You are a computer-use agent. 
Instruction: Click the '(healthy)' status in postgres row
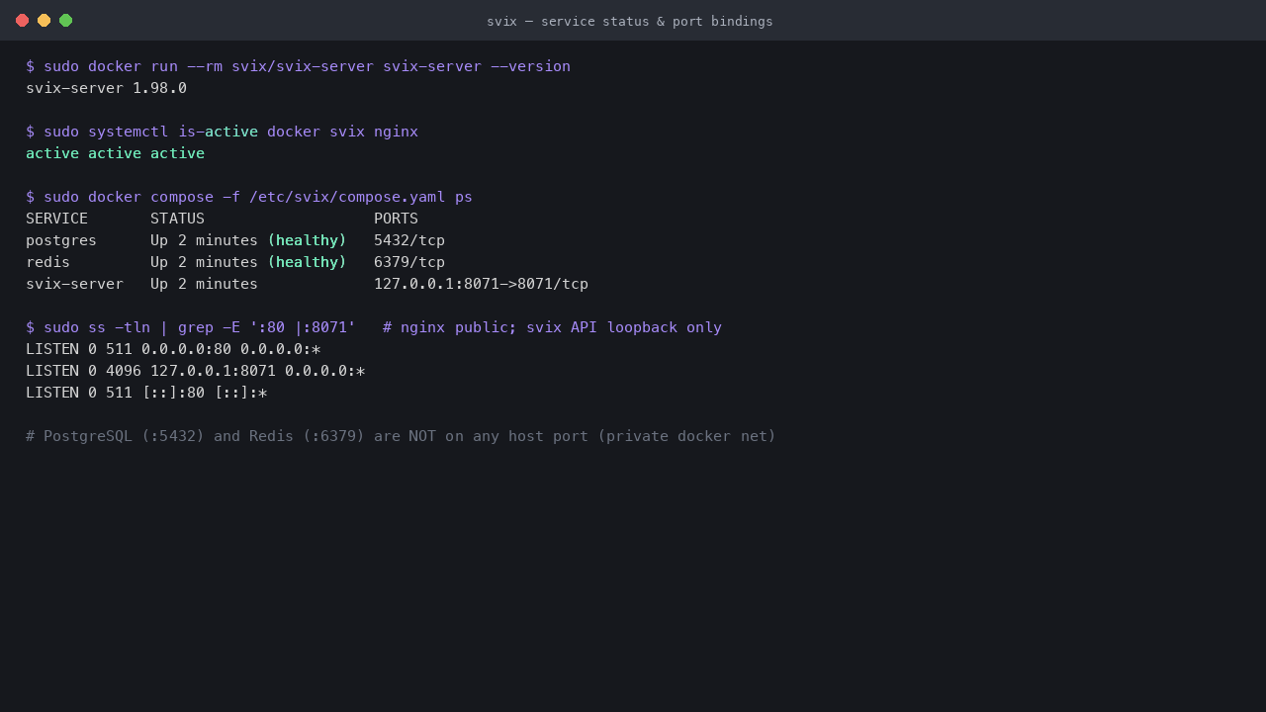307,240
